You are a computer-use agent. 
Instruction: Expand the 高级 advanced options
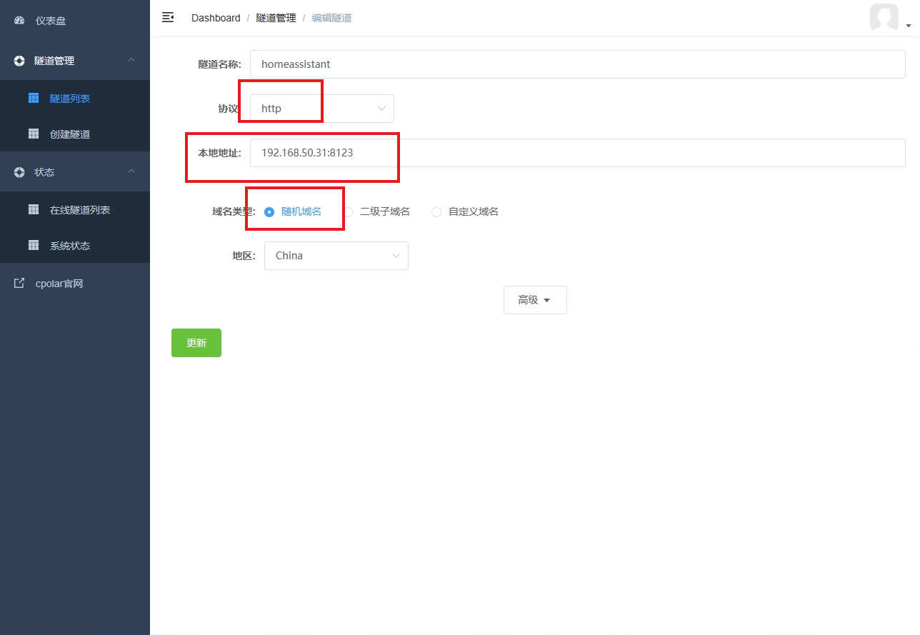pos(535,300)
